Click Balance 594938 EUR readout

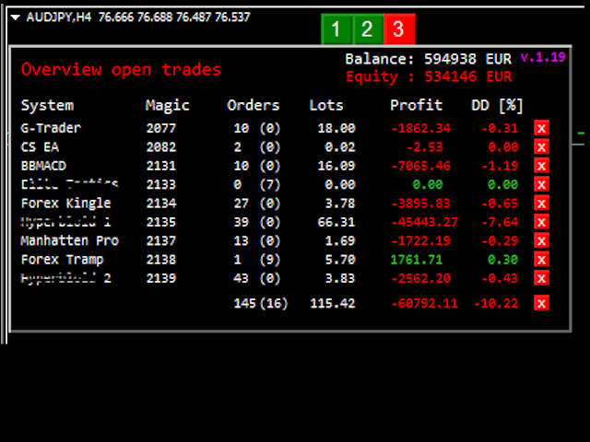[x=428, y=59]
